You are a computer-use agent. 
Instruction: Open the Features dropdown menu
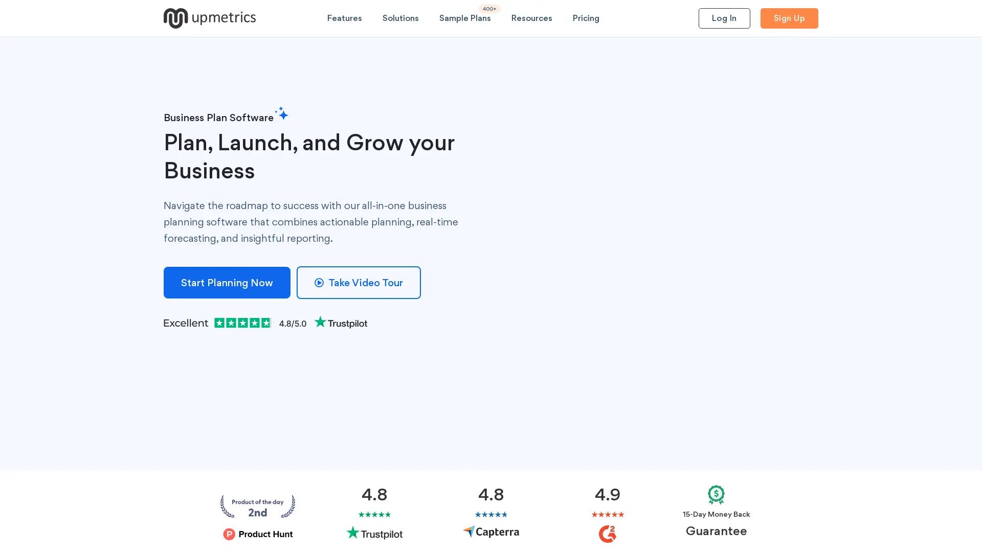coord(344,18)
